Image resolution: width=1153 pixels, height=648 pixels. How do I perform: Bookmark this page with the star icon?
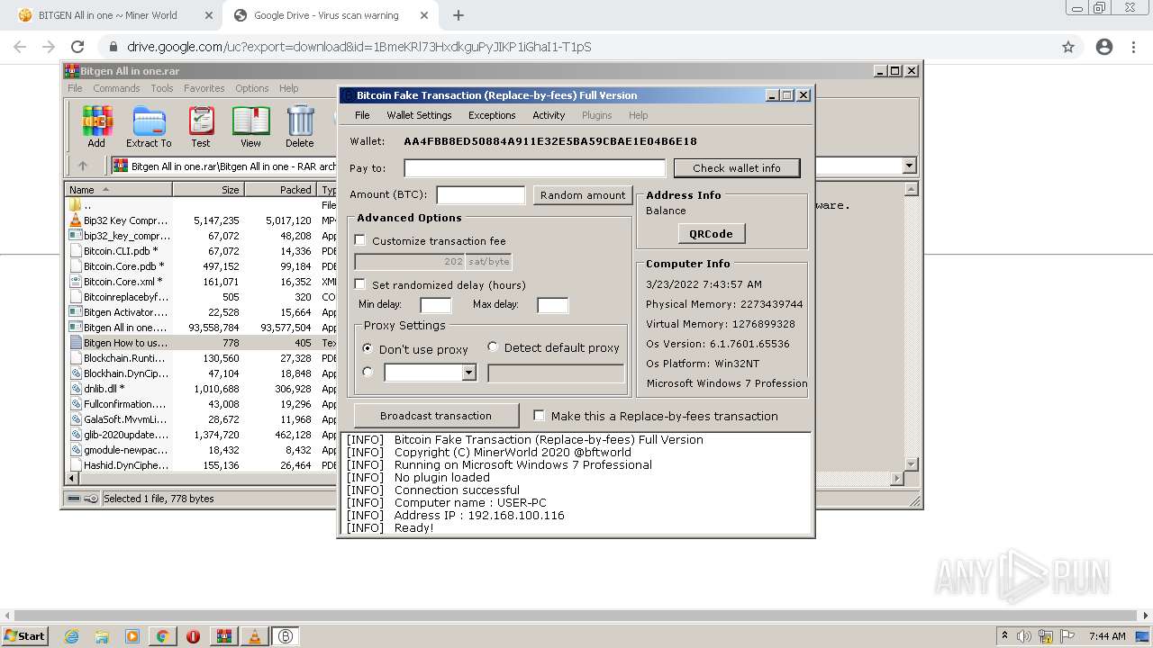1068,47
